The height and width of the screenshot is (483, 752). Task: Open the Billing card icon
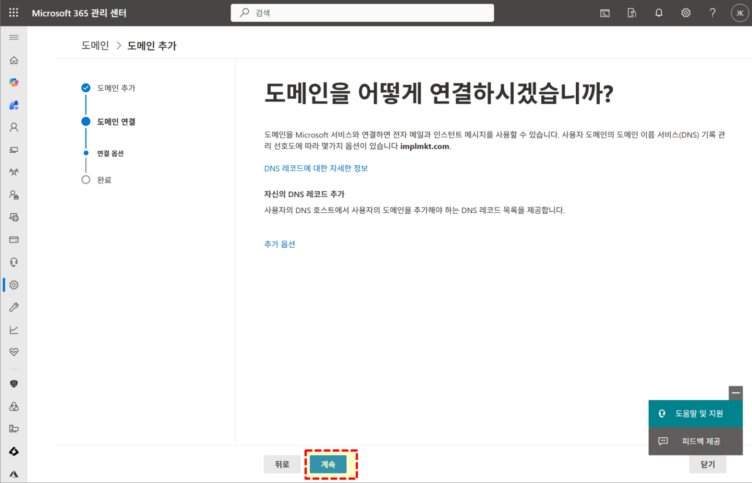click(14, 240)
